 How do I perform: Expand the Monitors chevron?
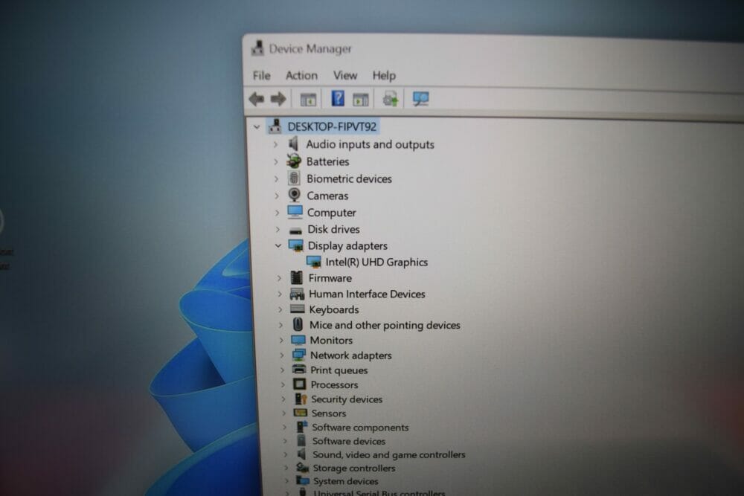pos(281,340)
